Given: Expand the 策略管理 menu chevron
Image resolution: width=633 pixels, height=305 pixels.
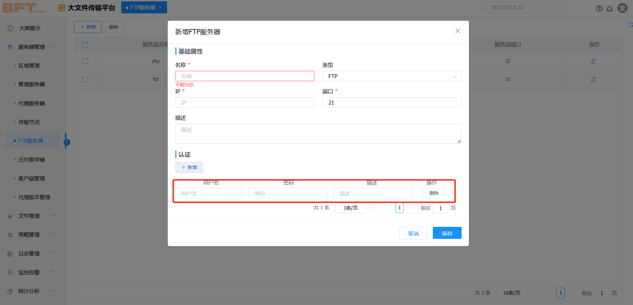Looking at the screenshot, I should click(x=54, y=234).
